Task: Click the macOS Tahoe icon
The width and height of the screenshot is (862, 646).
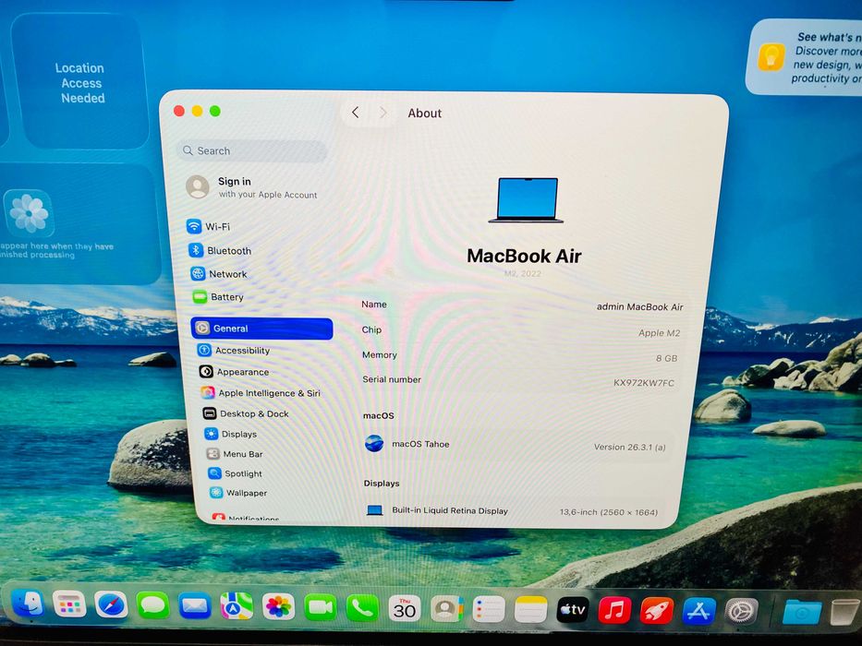Action: 374,443
